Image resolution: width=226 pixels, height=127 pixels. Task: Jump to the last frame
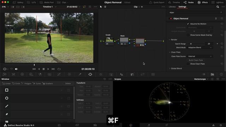[53, 69]
